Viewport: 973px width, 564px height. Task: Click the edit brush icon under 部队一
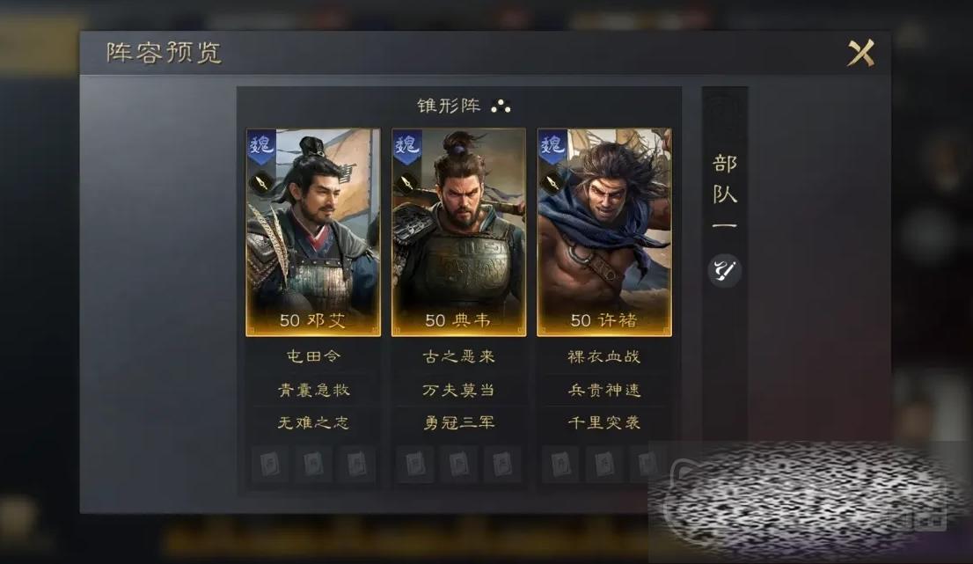coord(724,271)
